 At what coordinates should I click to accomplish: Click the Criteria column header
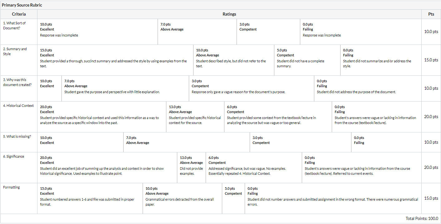click(x=19, y=14)
